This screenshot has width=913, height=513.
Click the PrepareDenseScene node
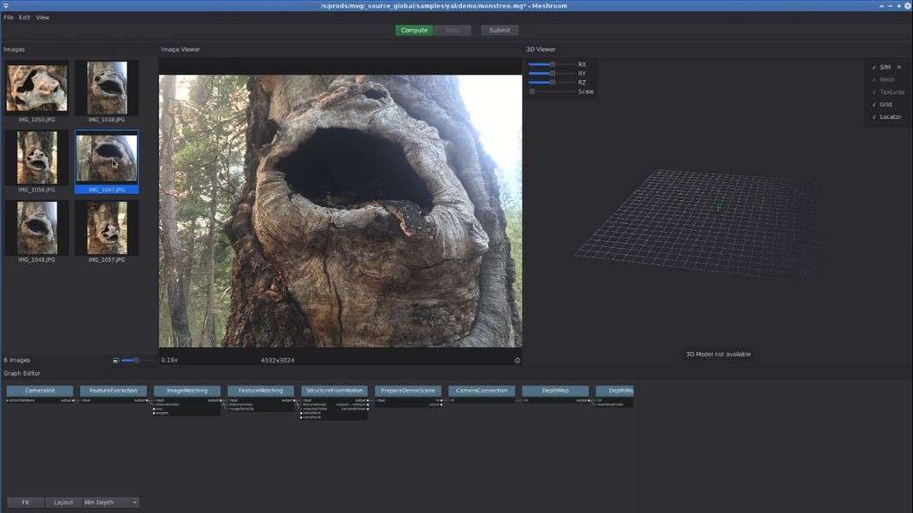(x=408, y=391)
